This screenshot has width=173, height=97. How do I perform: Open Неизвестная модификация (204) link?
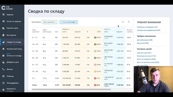pyautogui.click(x=148, y=30)
